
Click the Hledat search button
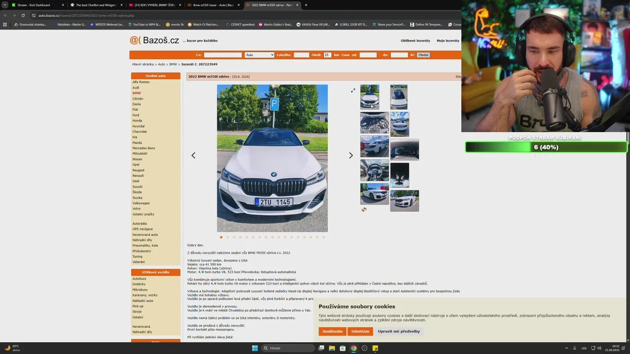tap(423, 55)
